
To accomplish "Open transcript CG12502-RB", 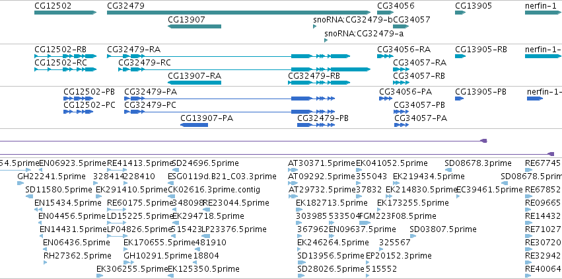I will point(60,50).
